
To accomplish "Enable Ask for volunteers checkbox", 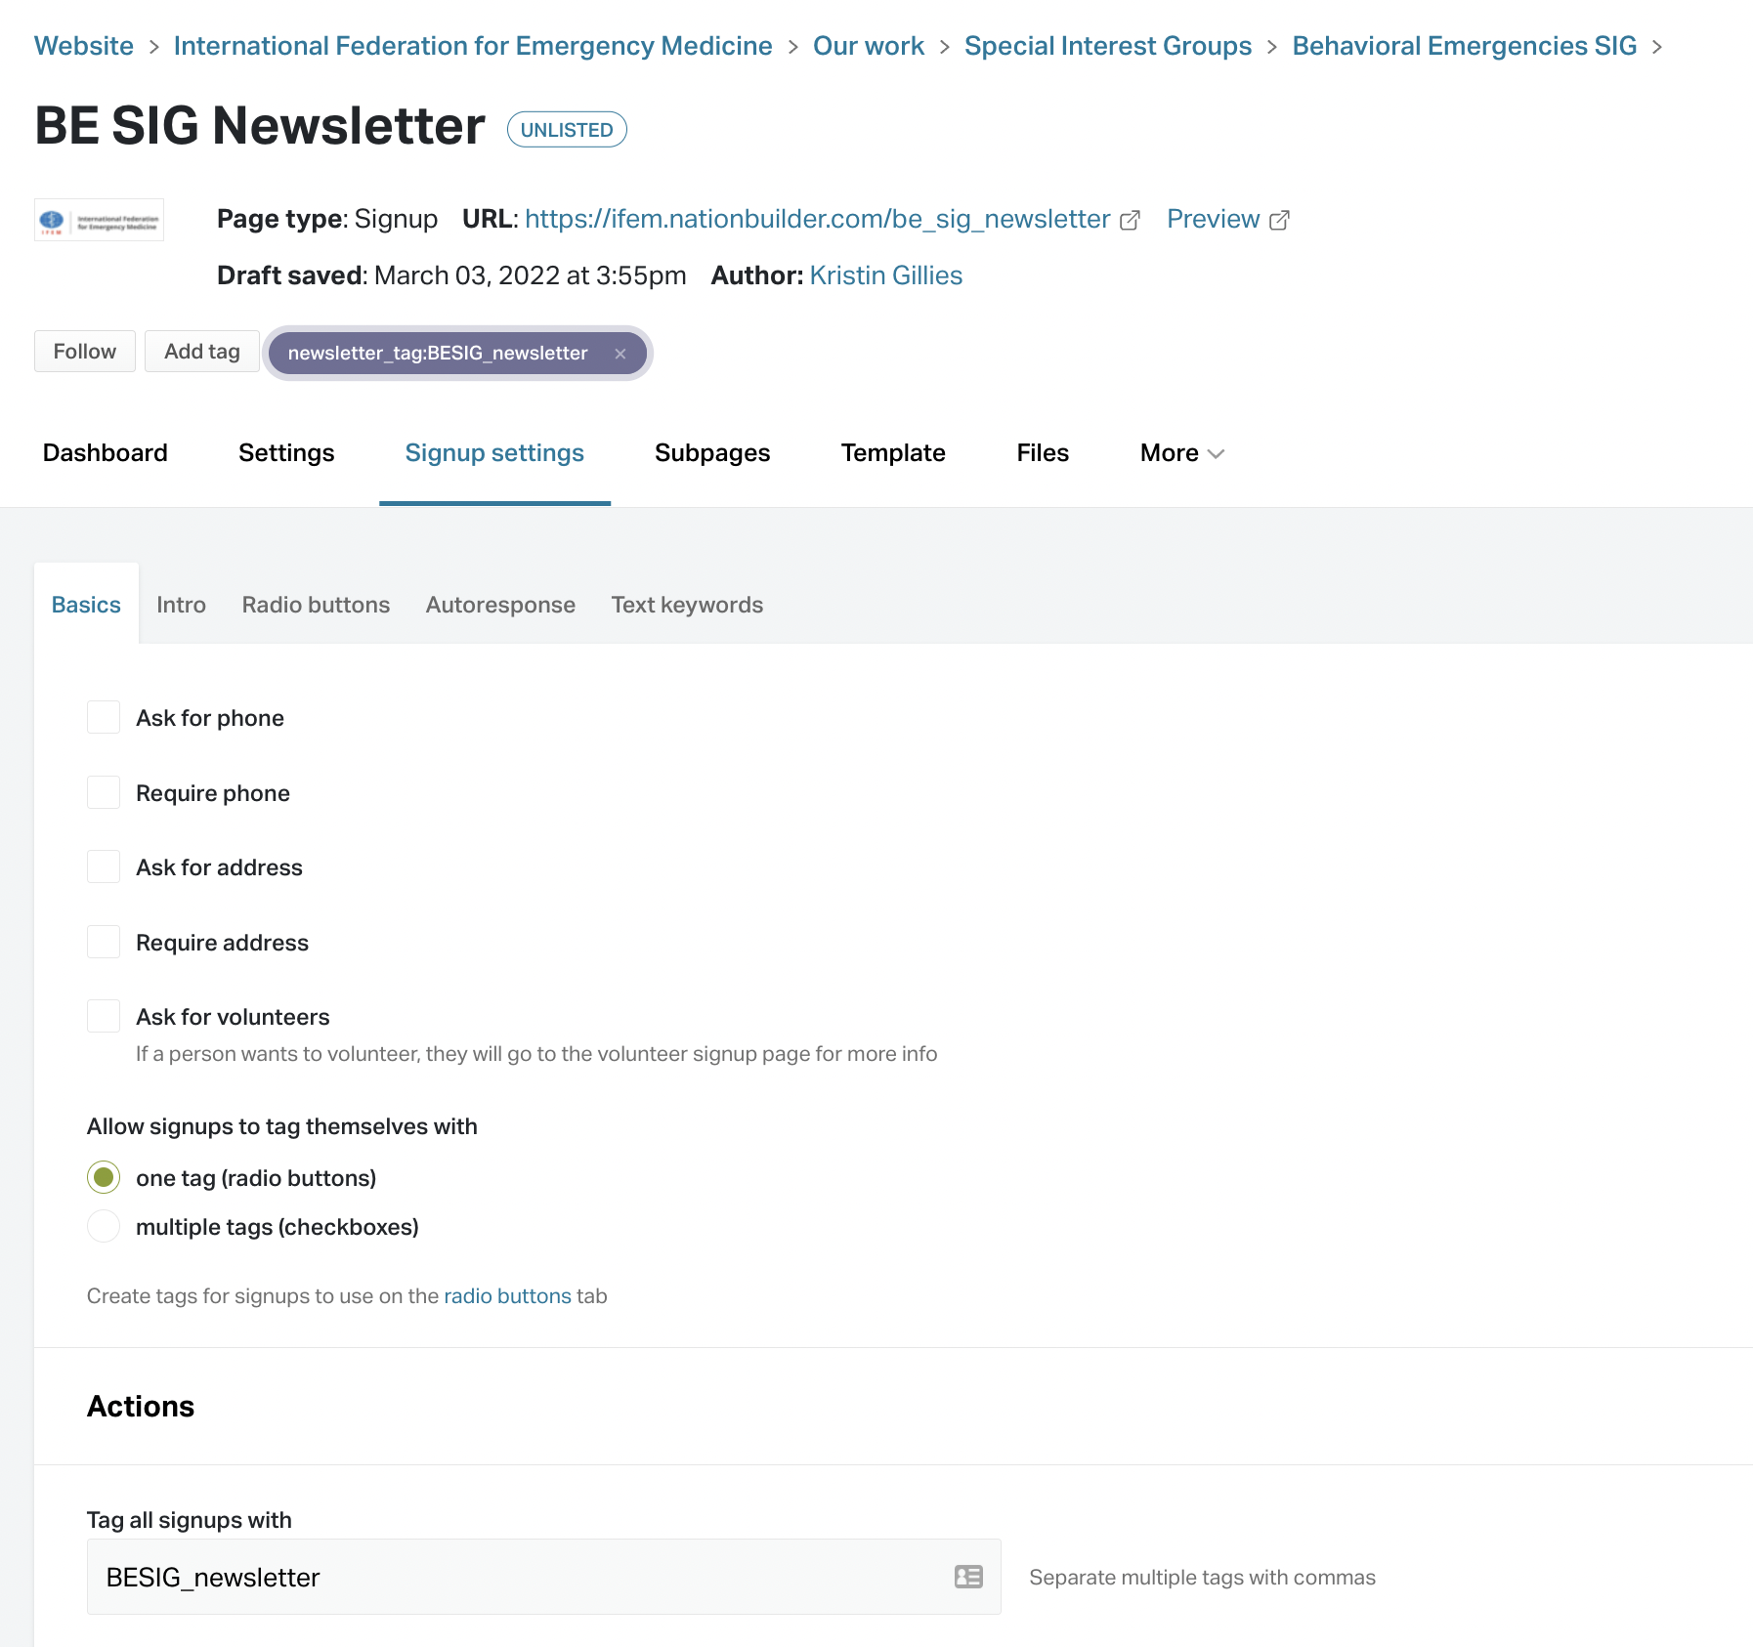I will pyautogui.click(x=104, y=1016).
